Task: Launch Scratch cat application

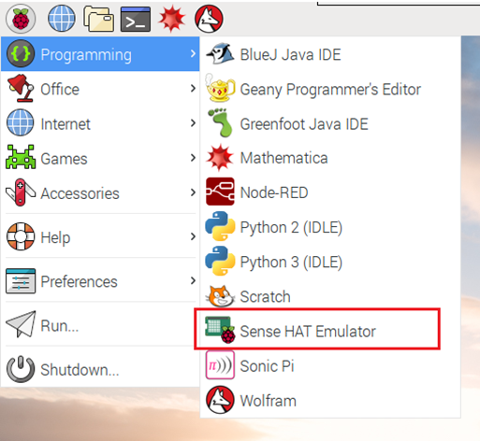Action: pos(330,296)
